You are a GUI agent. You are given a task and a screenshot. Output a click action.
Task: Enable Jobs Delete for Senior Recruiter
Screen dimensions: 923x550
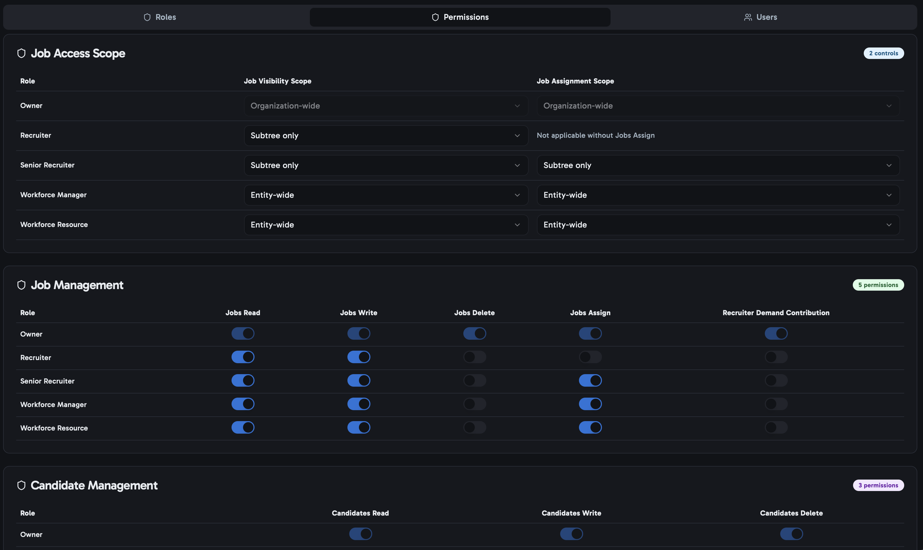pos(475,381)
